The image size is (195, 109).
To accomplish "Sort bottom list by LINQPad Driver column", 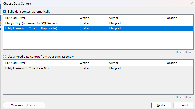I will (40, 63).
